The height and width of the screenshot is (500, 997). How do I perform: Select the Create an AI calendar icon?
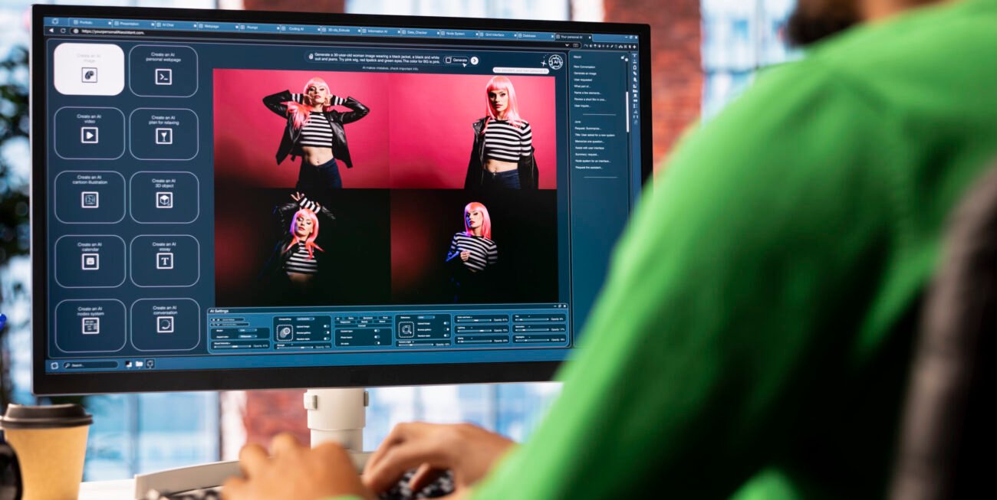(x=90, y=260)
